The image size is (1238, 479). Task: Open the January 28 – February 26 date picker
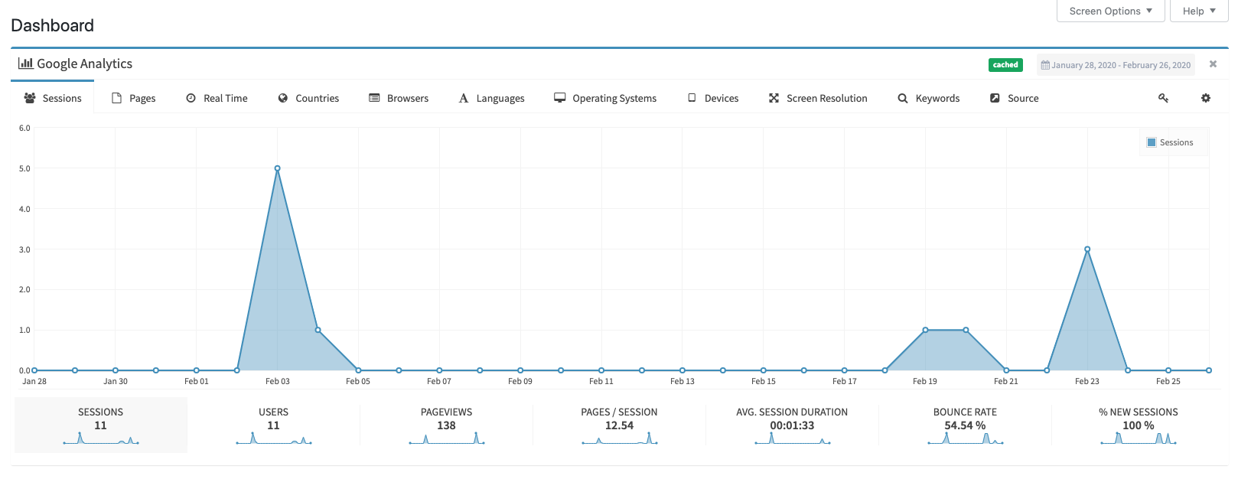[x=1116, y=65]
